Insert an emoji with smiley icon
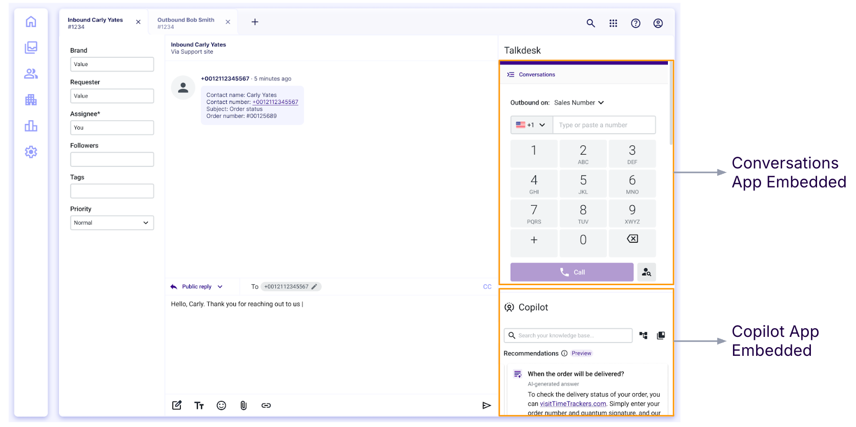Viewport: 856px width, 427px height. click(x=221, y=405)
